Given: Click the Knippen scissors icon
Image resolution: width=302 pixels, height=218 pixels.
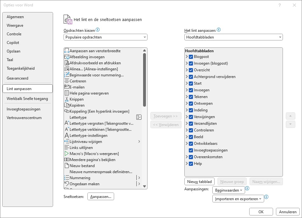Looking at the screenshot, I should tap(67, 99).
